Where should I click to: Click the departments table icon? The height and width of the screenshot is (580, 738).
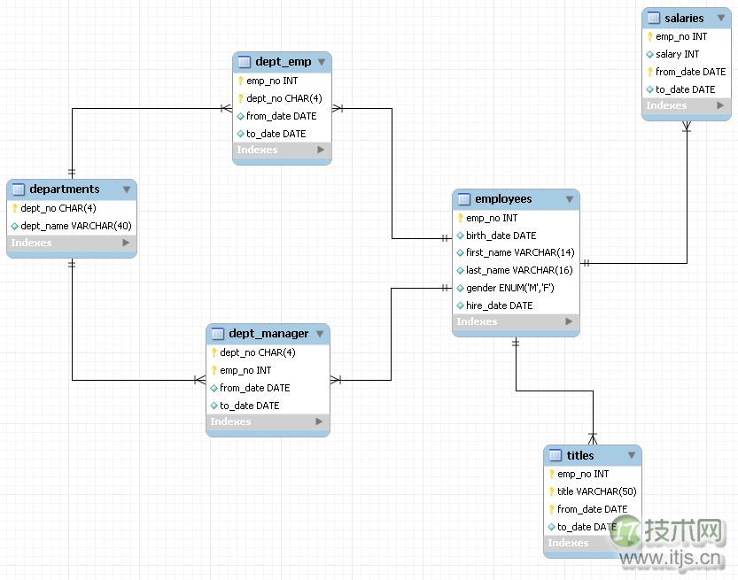coord(19,189)
